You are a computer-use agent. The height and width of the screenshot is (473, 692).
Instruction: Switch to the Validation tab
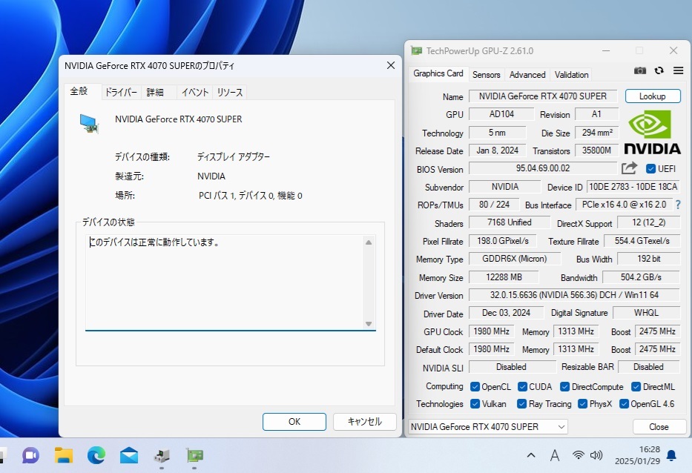tap(571, 75)
